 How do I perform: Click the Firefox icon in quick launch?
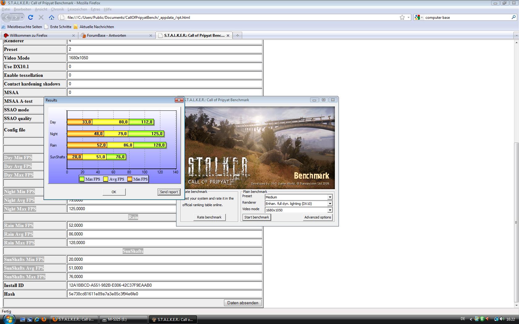pyautogui.click(x=44, y=319)
